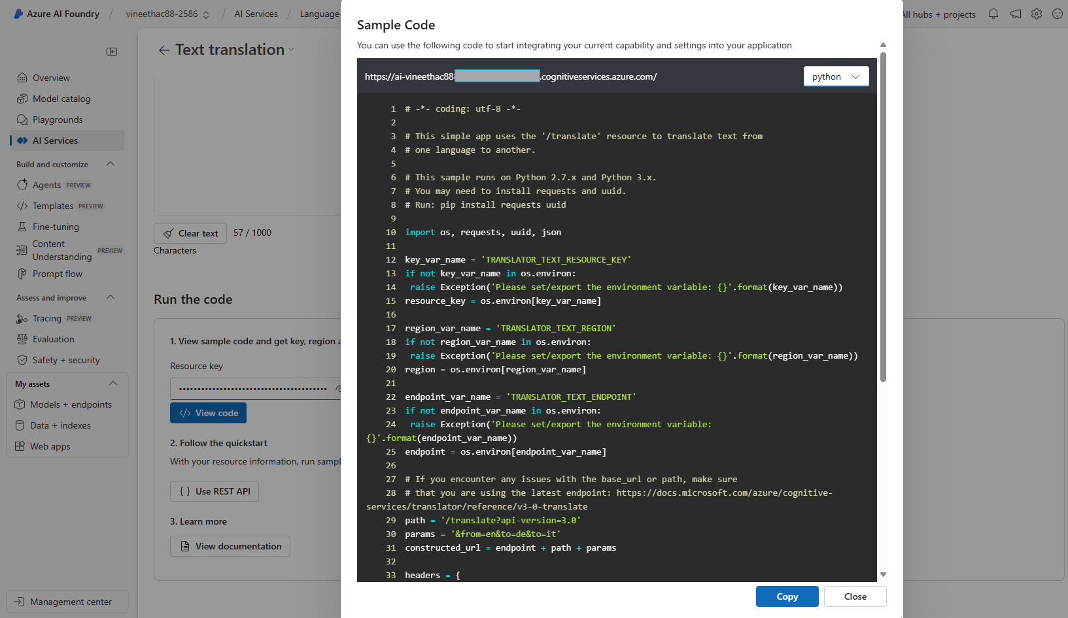Click the Management center arrow icon

pos(20,602)
